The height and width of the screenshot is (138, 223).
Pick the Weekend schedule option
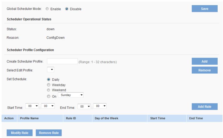point(48,90)
